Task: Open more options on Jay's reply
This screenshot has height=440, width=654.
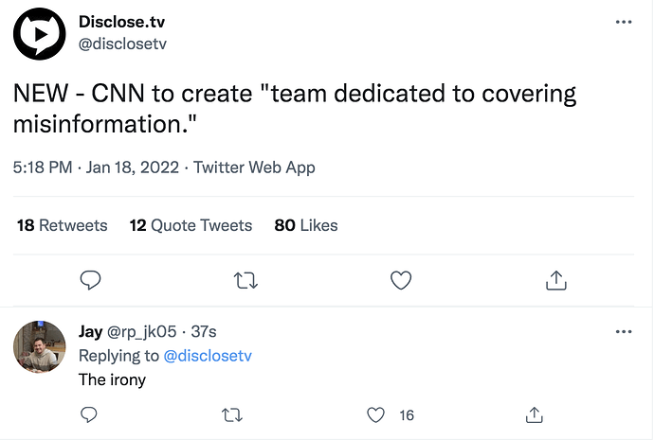Action: [x=624, y=332]
